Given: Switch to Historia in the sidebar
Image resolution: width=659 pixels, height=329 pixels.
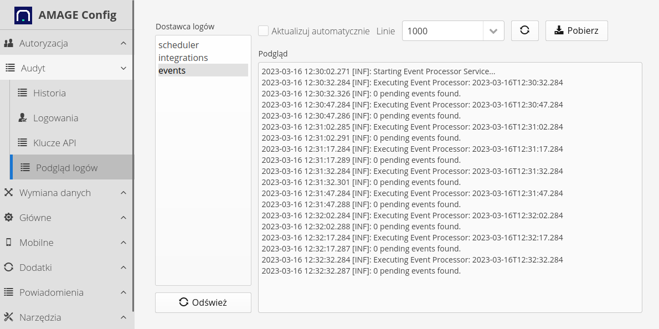Looking at the screenshot, I should [x=50, y=93].
